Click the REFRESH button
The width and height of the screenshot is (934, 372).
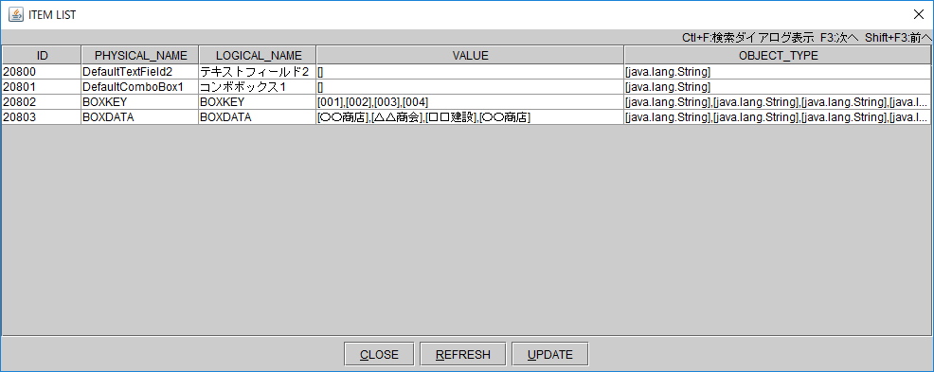click(463, 354)
